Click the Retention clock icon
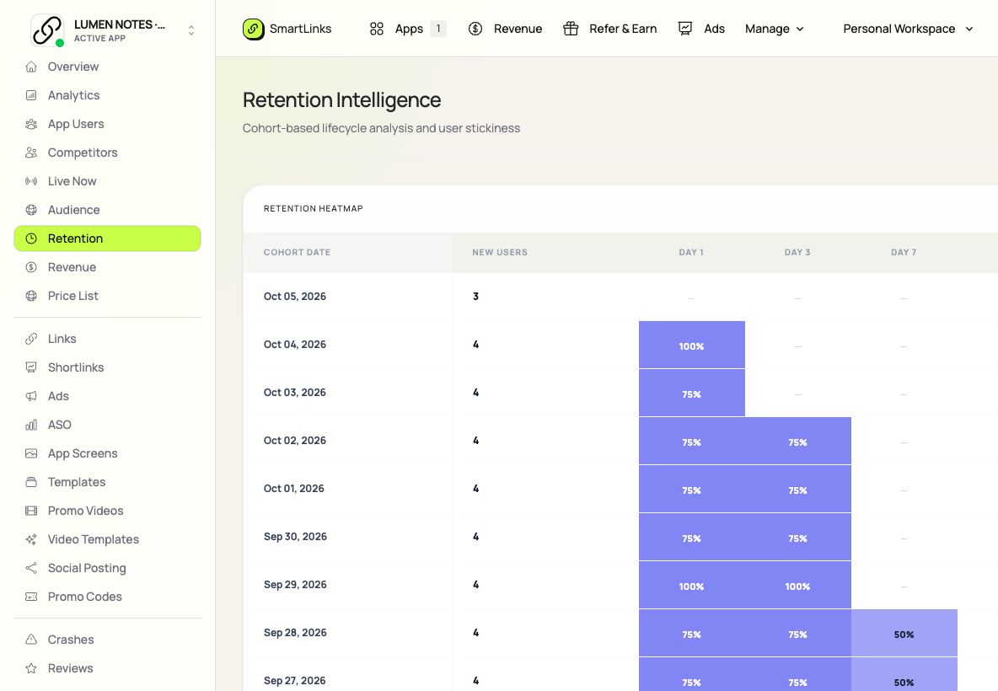998x691 pixels. coord(31,238)
